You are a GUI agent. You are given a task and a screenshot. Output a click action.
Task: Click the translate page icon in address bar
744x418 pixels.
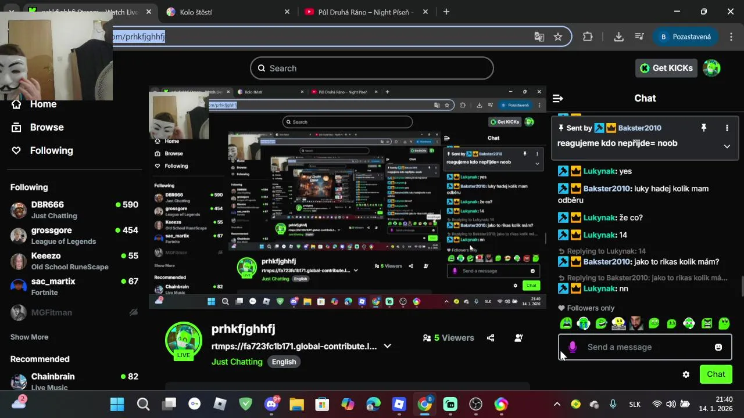click(539, 37)
